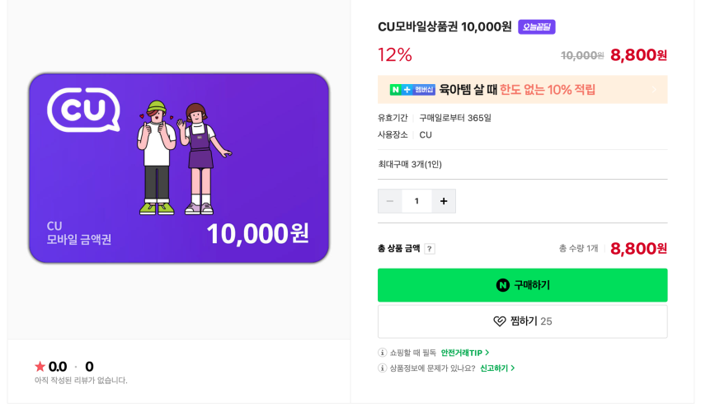The width and height of the screenshot is (701, 417).
Task: Click the heart icon on the 찜하기 button
Action: (500, 321)
